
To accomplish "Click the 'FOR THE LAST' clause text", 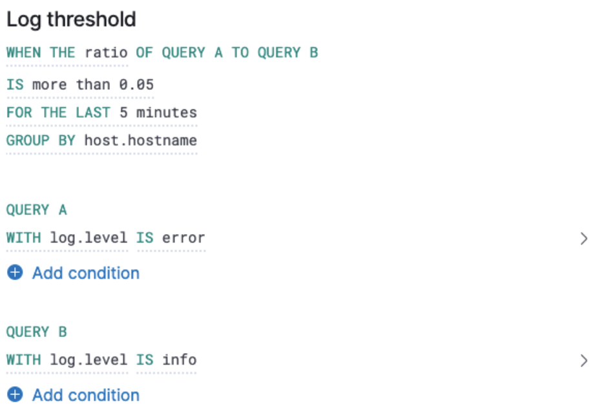I will [x=57, y=112].
